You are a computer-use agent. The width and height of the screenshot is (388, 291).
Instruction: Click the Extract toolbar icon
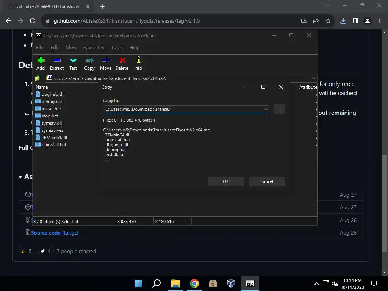[57, 64]
